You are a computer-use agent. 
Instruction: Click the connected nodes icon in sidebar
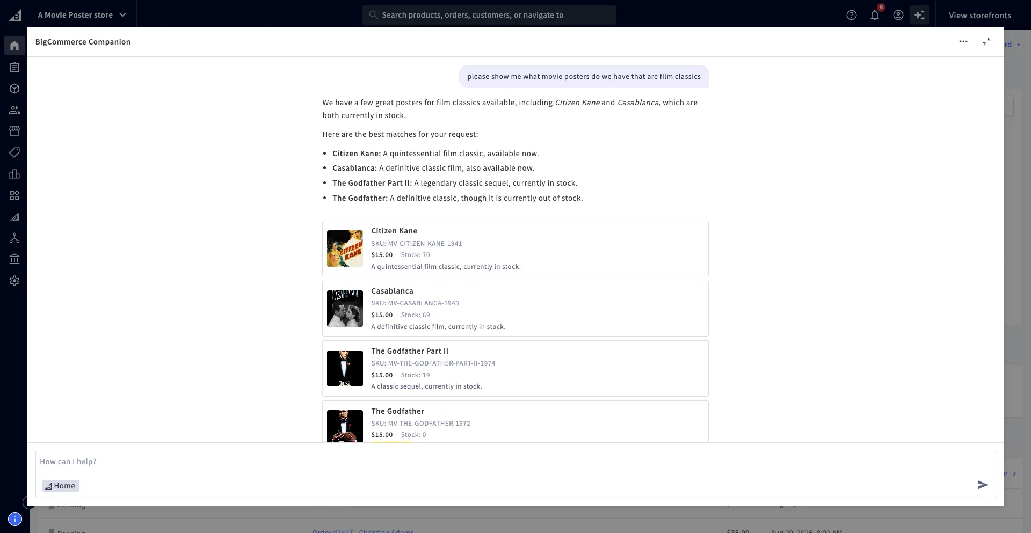[x=14, y=238]
